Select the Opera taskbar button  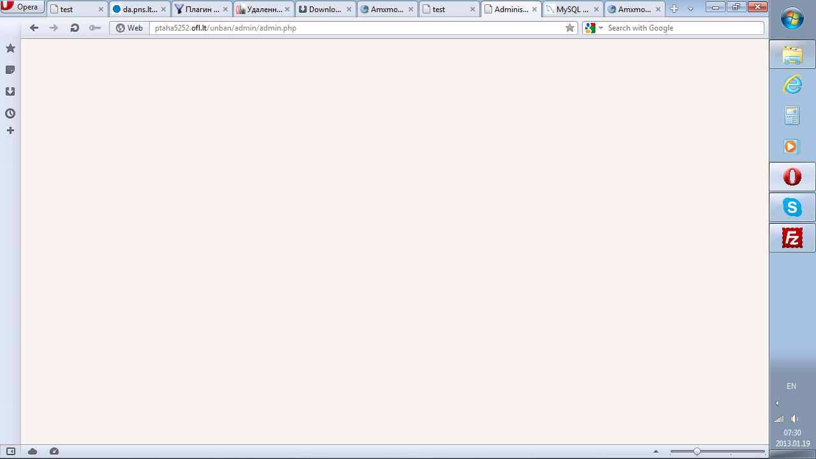792,177
